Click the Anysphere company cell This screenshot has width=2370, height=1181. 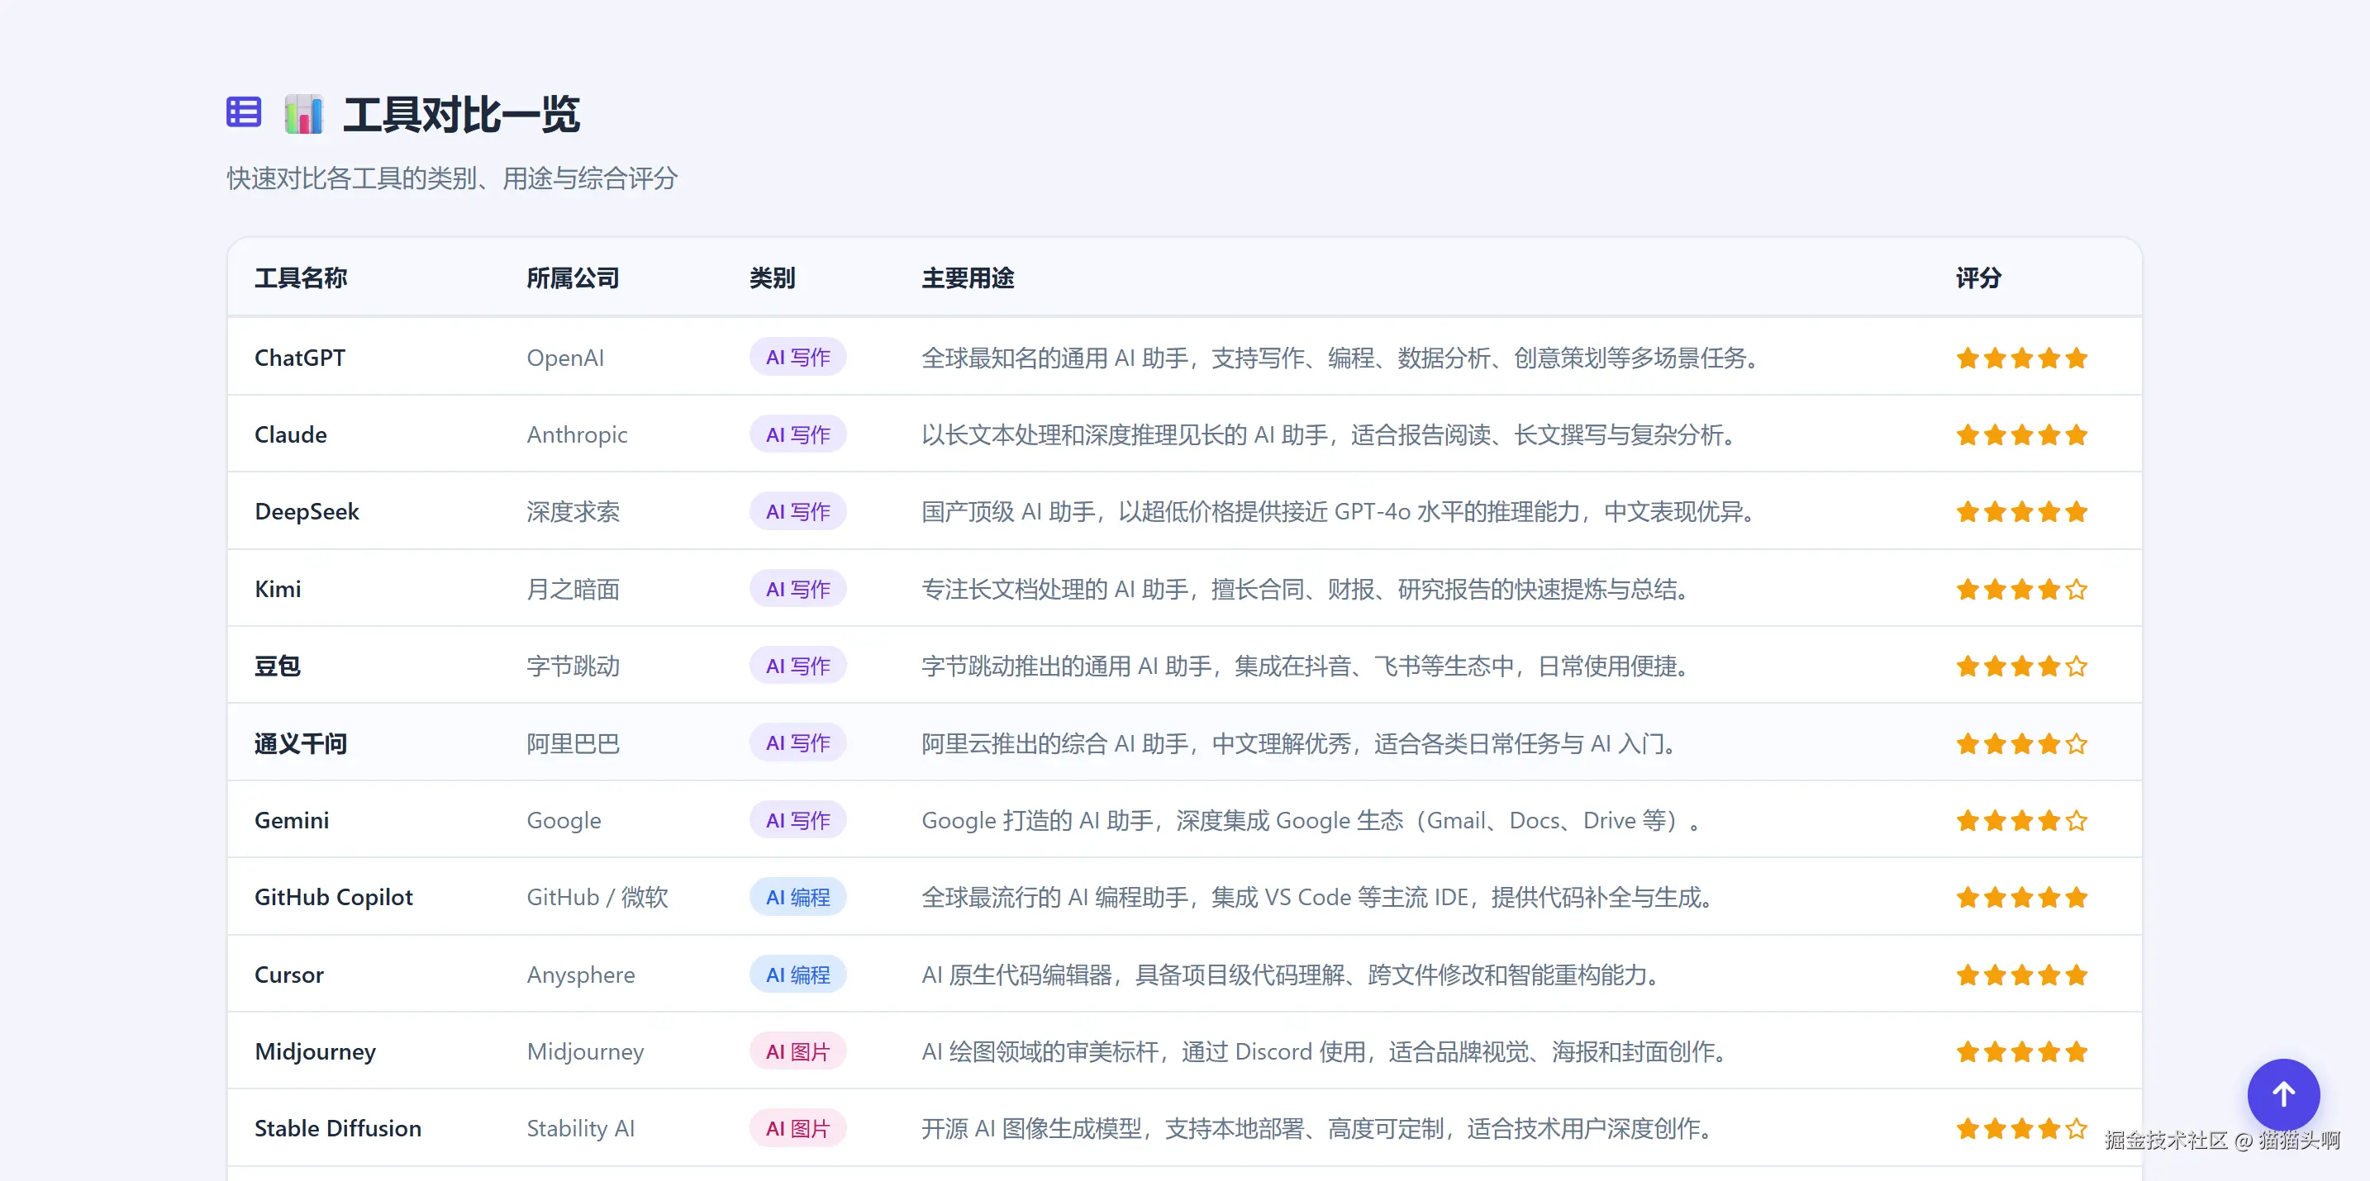[x=581, y=975]
